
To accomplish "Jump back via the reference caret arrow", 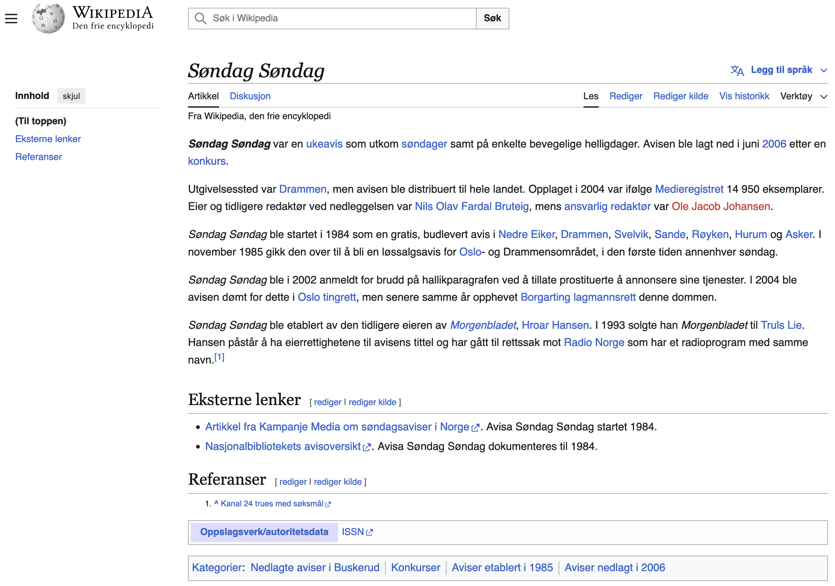I will click(x=216, y=503).
